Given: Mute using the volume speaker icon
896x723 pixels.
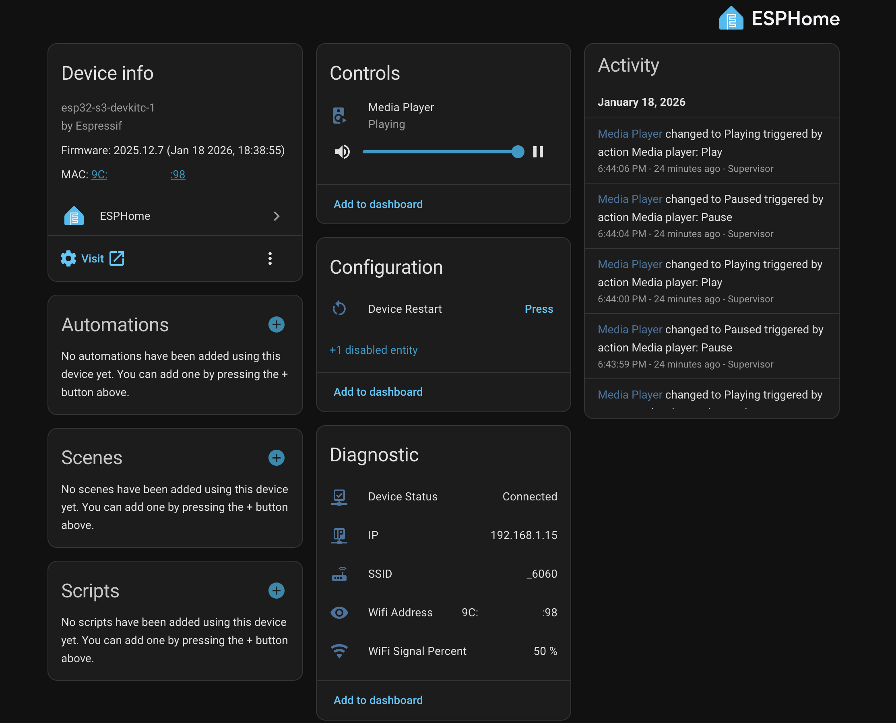Looking at the screenshot, I should pos(342,152).
